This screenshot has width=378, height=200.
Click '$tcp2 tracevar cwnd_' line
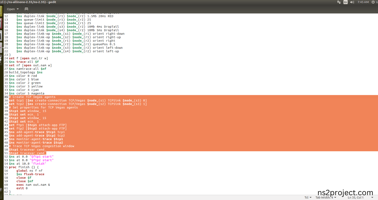pyautogui.click(x=27, y=153)
